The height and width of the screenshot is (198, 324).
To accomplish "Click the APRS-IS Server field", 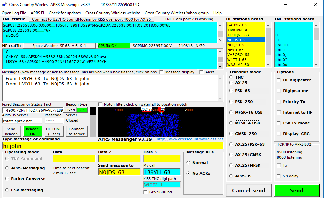I will pyautogui.click(x=22, y=121).
